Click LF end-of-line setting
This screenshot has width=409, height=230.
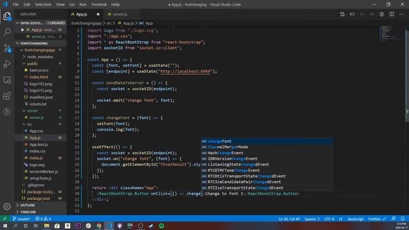tap(341, 218)
